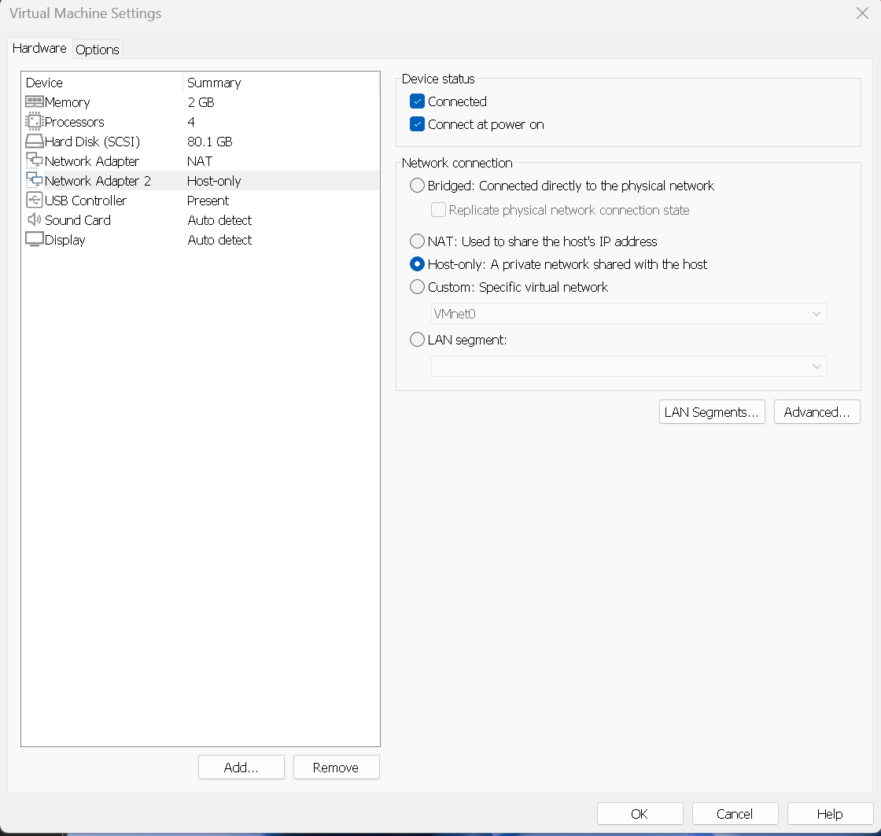Open Advanced network adapter settings
This screenshot has width=881, height=836.
[816, 411]
